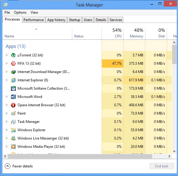Screen dimensions: 178x176
Task: Open the Options menu
Action: click(20, 12)
